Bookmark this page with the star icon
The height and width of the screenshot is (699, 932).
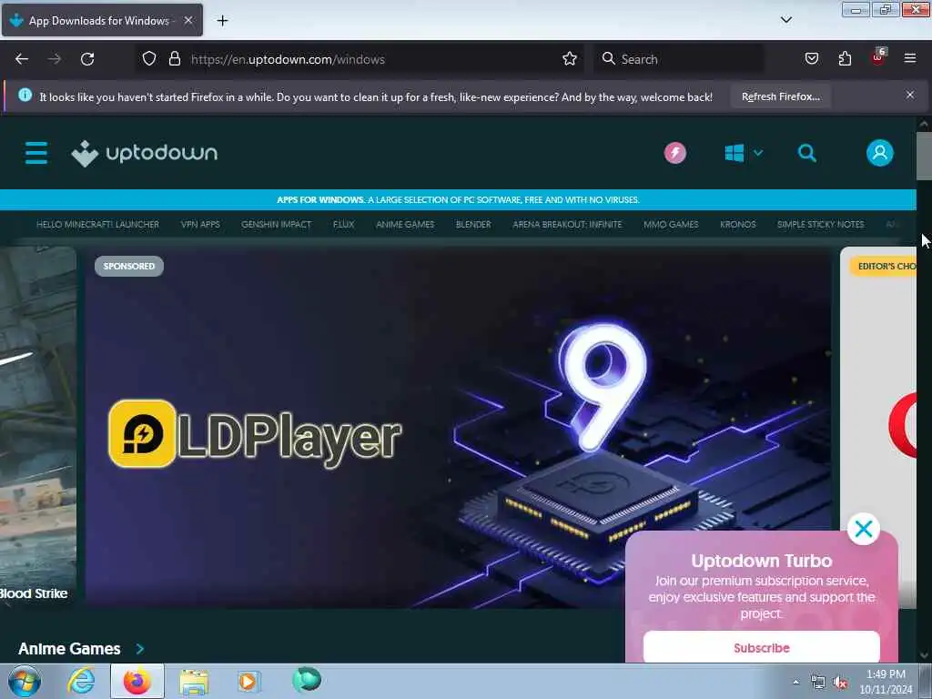coord(570,58)
